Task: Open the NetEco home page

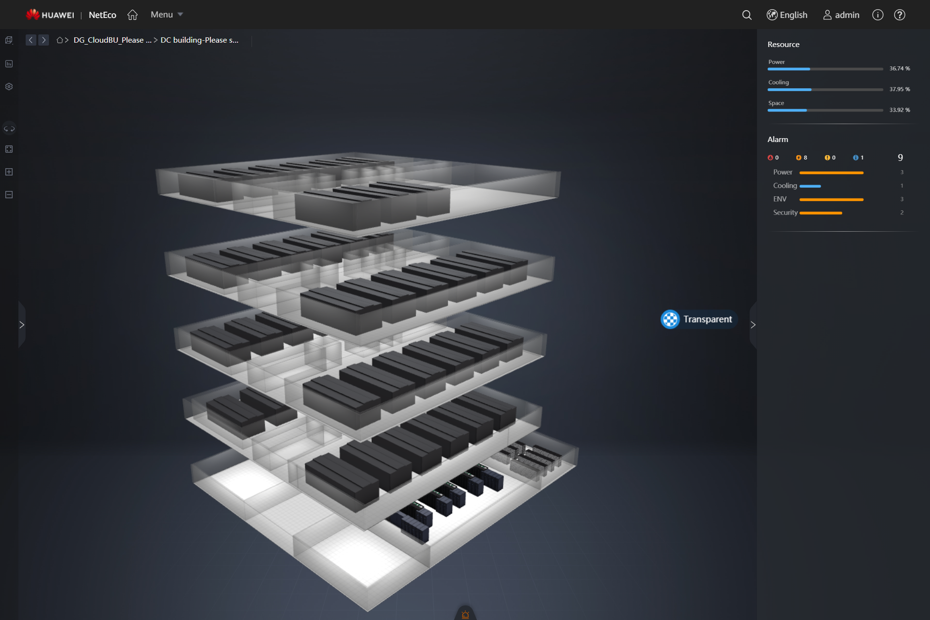Action: pos(132,15)
